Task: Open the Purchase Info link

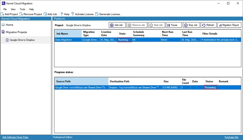Action: 231,137
